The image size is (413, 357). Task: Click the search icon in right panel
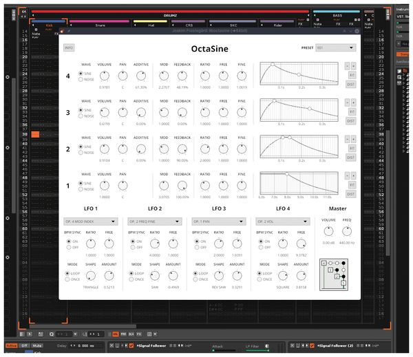click(399, 77)
